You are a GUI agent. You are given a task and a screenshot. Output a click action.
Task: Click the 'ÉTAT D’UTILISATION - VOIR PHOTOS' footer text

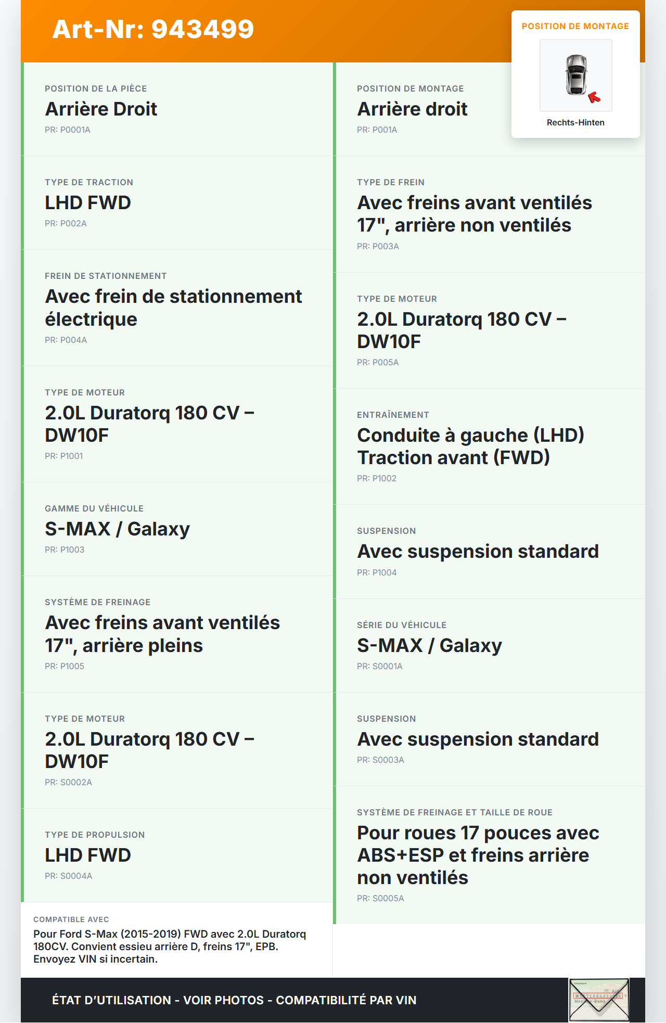[234, 1000]
